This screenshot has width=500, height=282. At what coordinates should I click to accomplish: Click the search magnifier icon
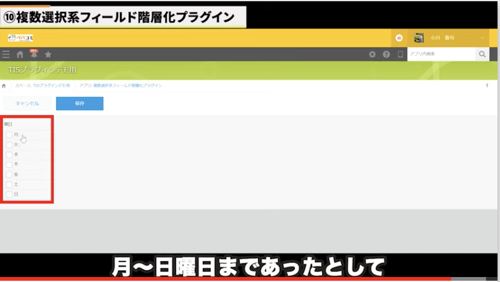(x=482, y=55)
